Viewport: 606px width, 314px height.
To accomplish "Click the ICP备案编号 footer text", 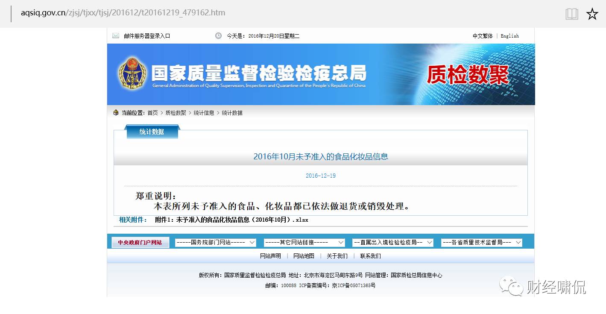I will (x=337, y=285).
